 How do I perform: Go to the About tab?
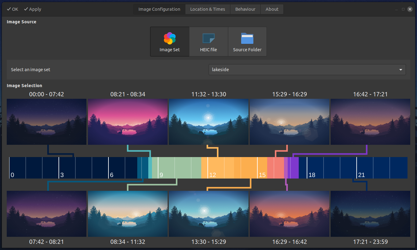coord(272,9)
